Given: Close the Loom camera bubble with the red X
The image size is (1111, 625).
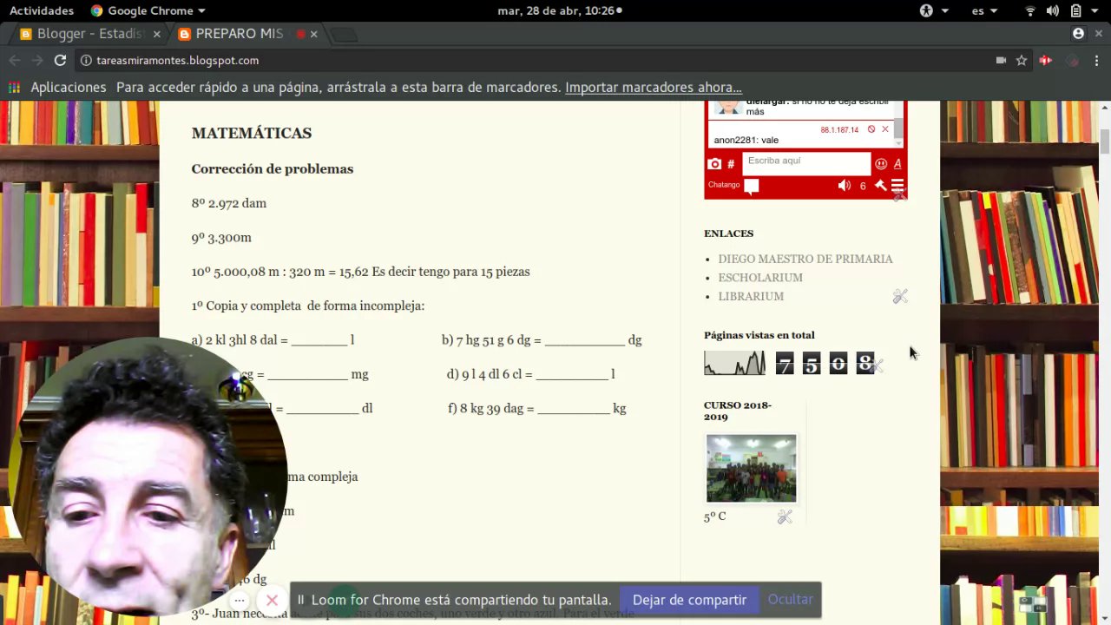Looking at the screenshot, I should click(272, 601).
